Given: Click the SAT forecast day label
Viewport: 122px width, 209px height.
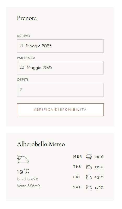Looking at the screenshot, I should (x=77, y=187).
